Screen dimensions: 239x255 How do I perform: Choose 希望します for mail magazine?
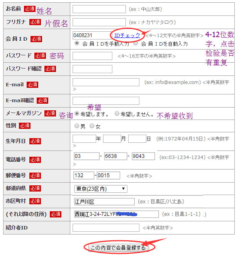click(77, 114)
